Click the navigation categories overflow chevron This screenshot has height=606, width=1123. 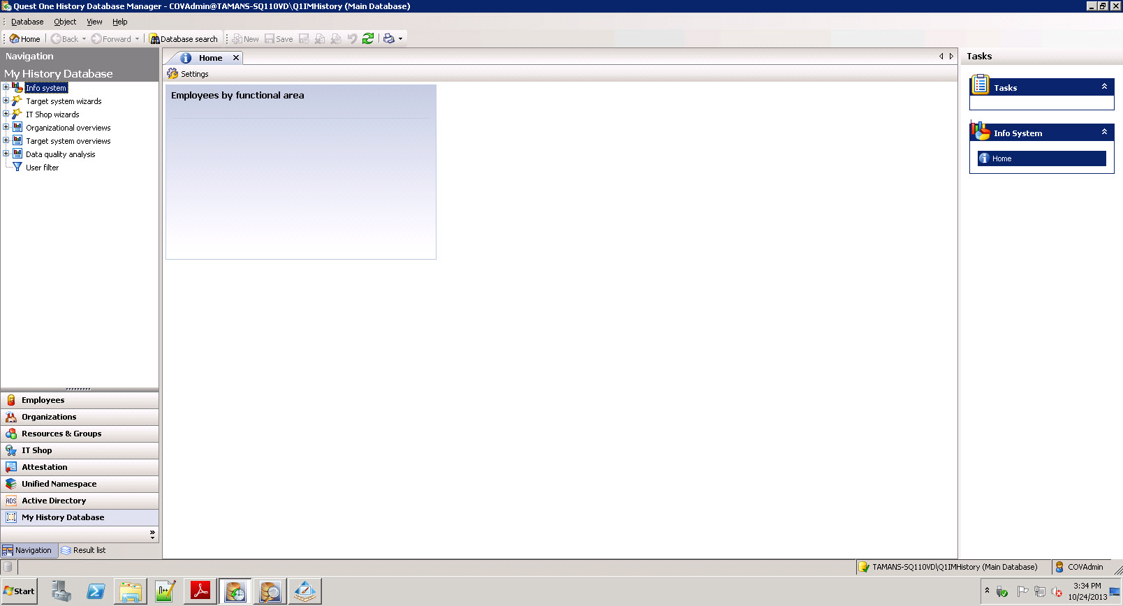click(152, 534)
